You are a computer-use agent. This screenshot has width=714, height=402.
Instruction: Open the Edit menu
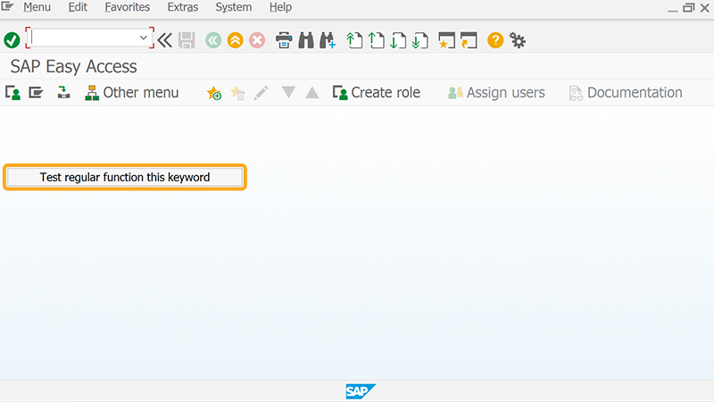point(78,7)
